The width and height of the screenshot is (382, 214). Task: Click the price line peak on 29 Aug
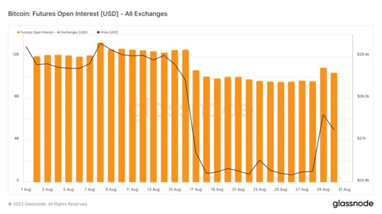click(x=323, y=115)
